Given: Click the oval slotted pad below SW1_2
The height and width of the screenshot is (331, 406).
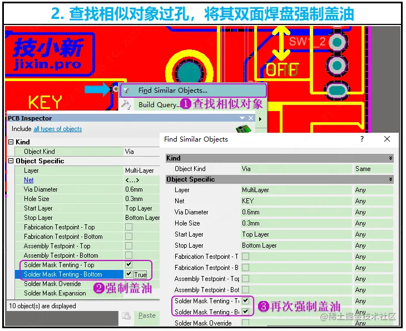Looking at the screenshot, I should click(x=337, y=91).
